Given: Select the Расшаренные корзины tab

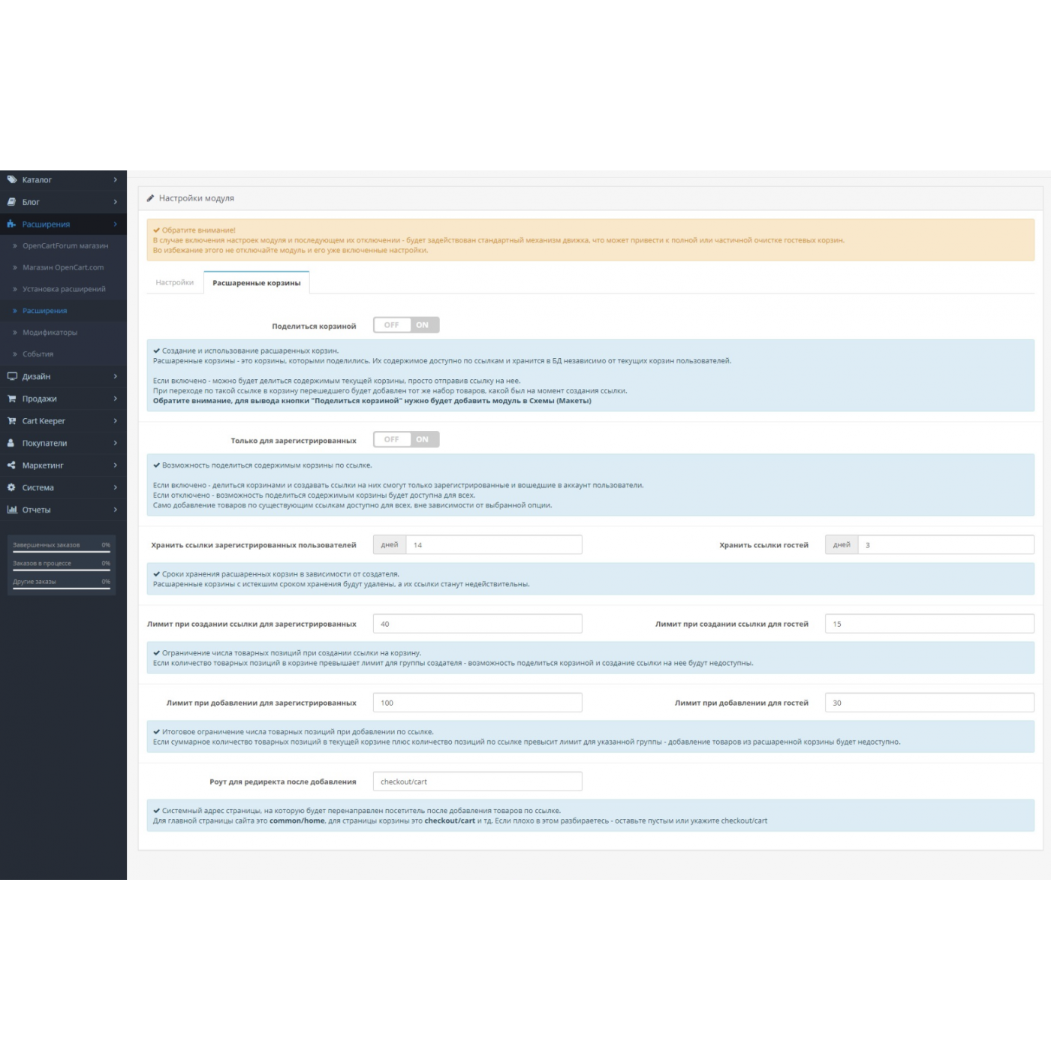Looking at the screenshot, I should (x=256, y=283).
